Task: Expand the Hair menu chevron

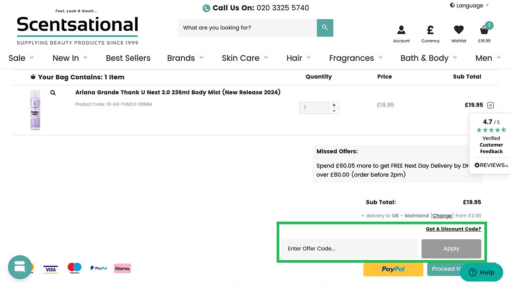Action: click(309, 58)
